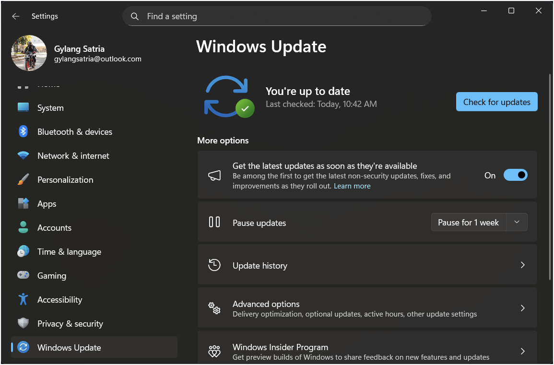The width and height of the screenshot is (554, 365).
Task: Click the Bluetooth icon in sidebar
Action: click(x=24, y=131)
